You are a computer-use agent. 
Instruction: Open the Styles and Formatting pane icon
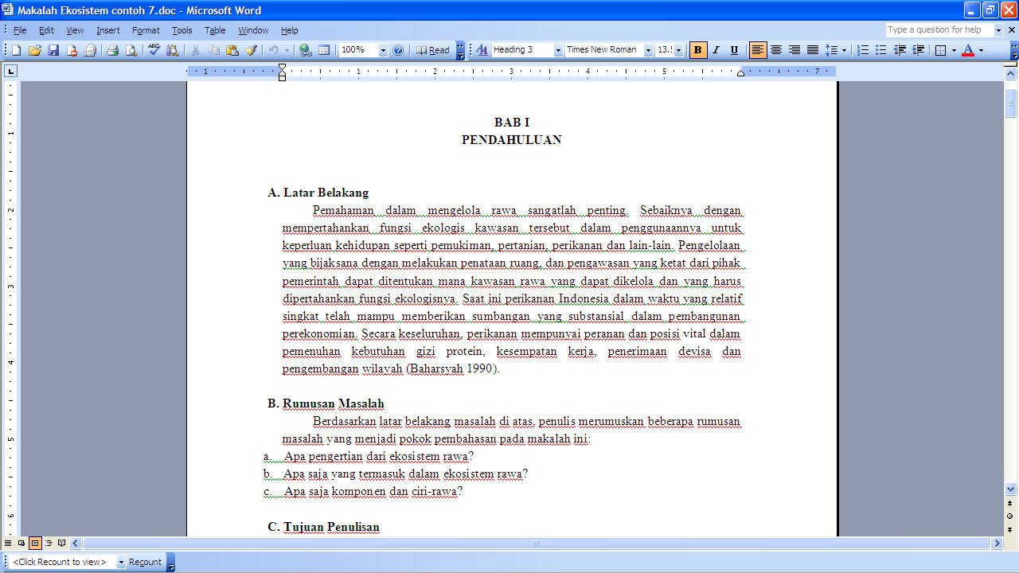point(481,50)
